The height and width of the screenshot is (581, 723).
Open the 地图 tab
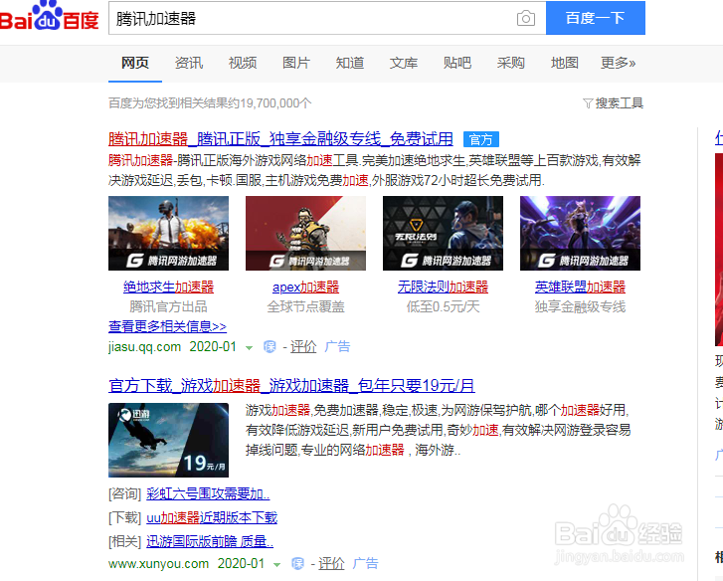tap(565, 63)
